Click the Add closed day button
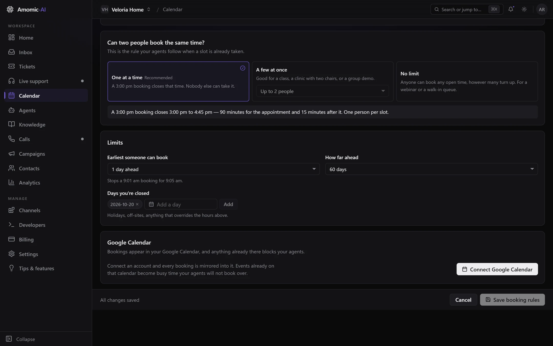 (x=228, y=204)
